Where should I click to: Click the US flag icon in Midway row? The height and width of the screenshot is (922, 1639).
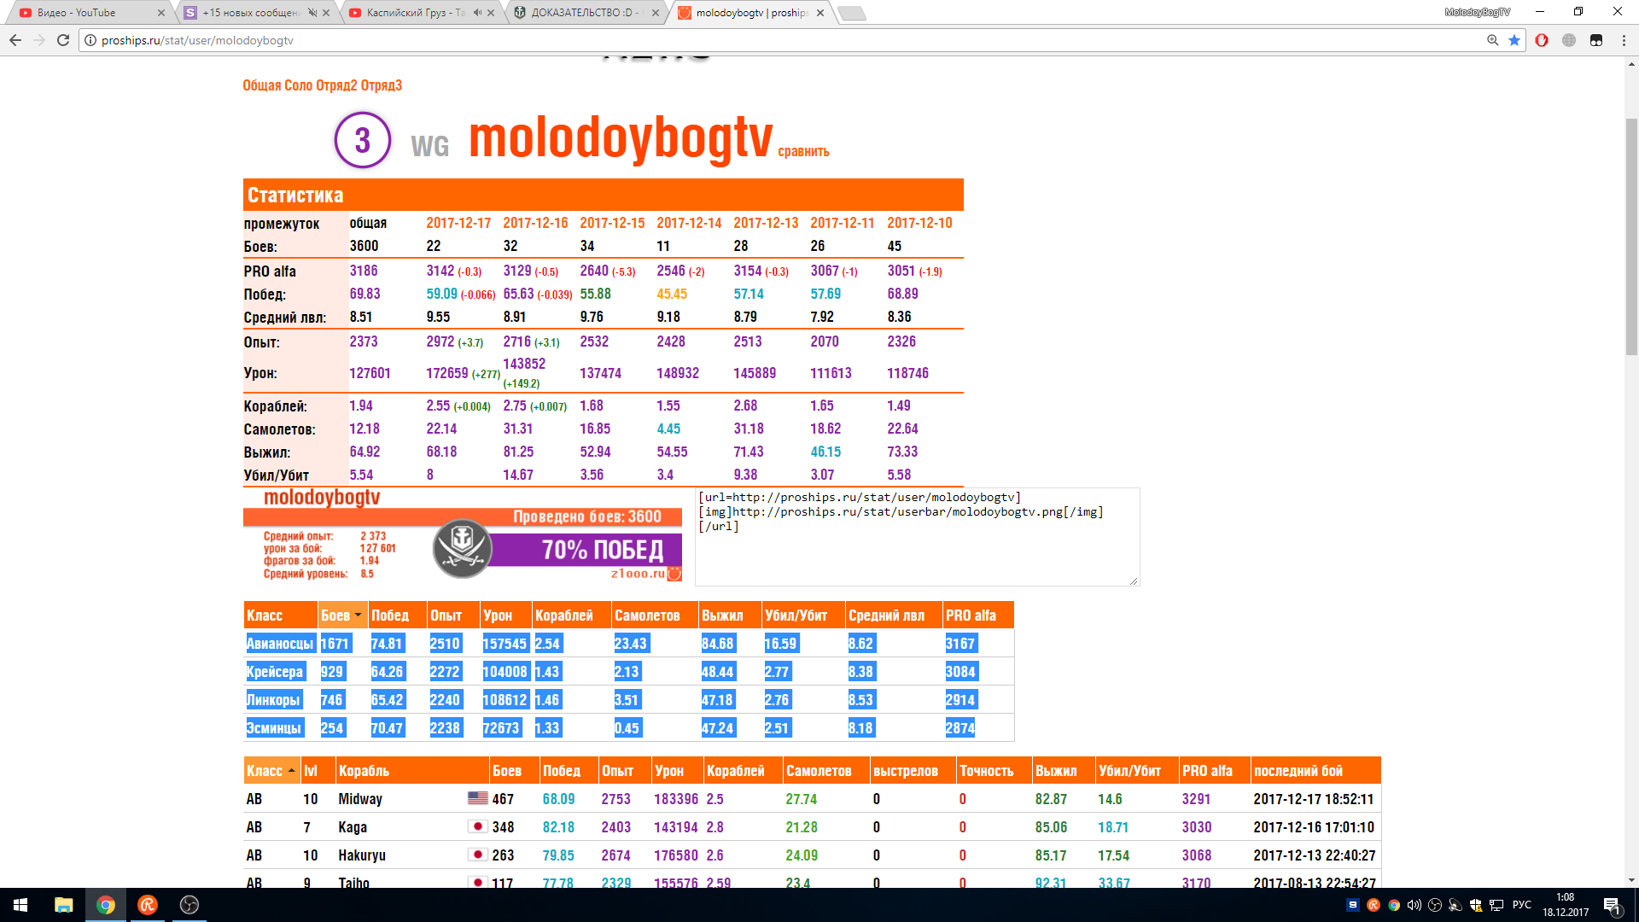(478, 798)
